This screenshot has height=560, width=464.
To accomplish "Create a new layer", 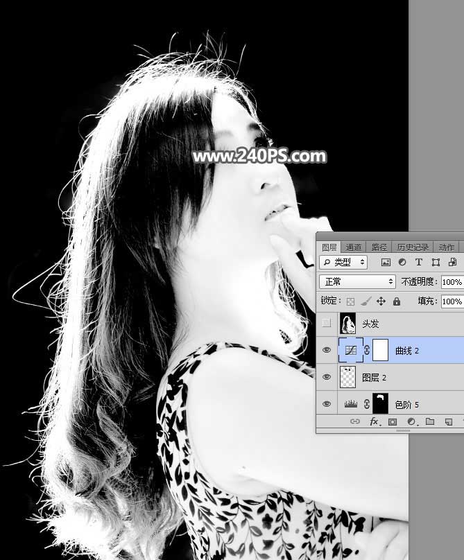I will (449, 422).
